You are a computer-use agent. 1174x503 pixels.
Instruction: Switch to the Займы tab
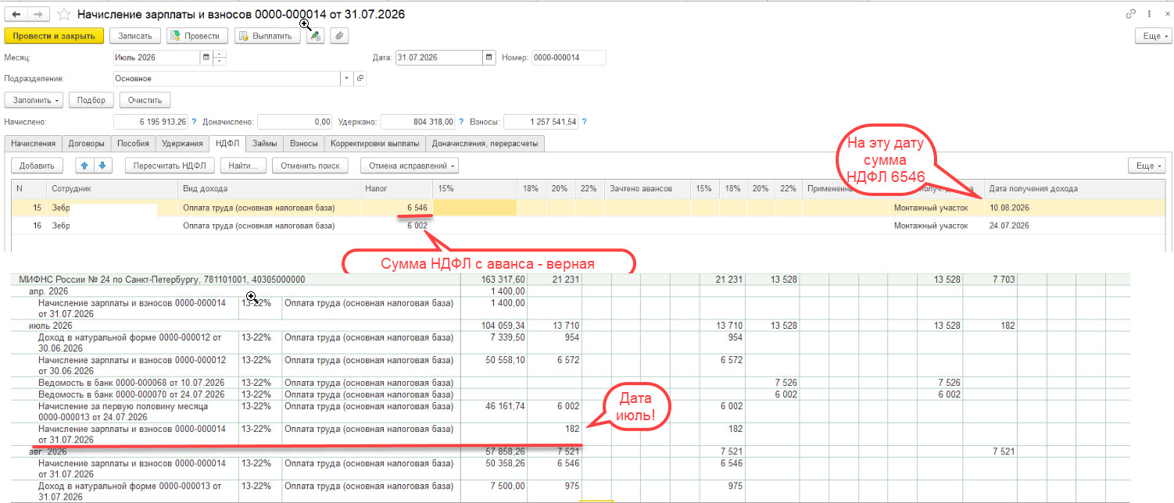(264, 143)
